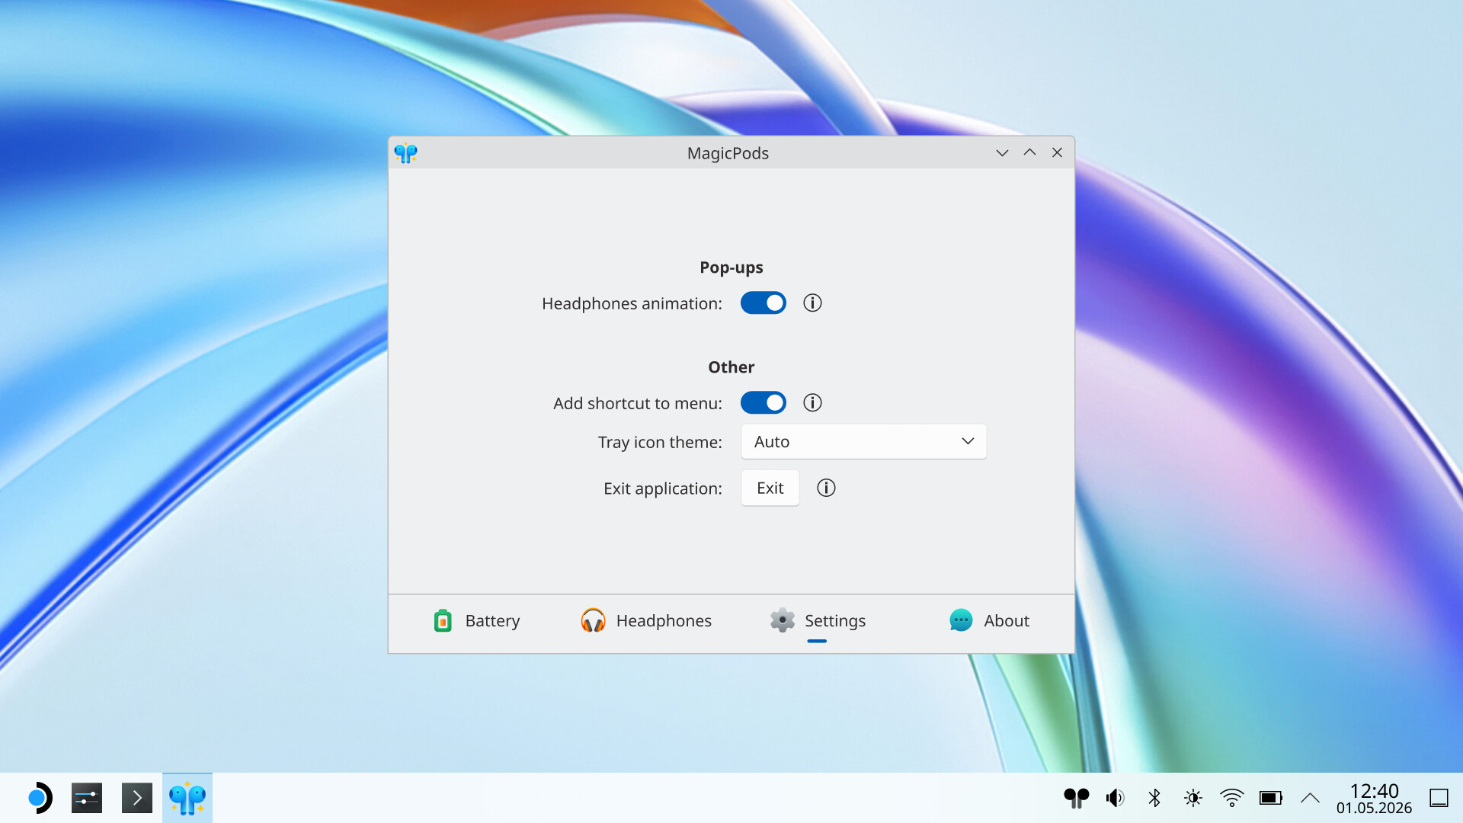Open the About tab
This screenshot has height=823, width=1463.
[x=989, y=621]
